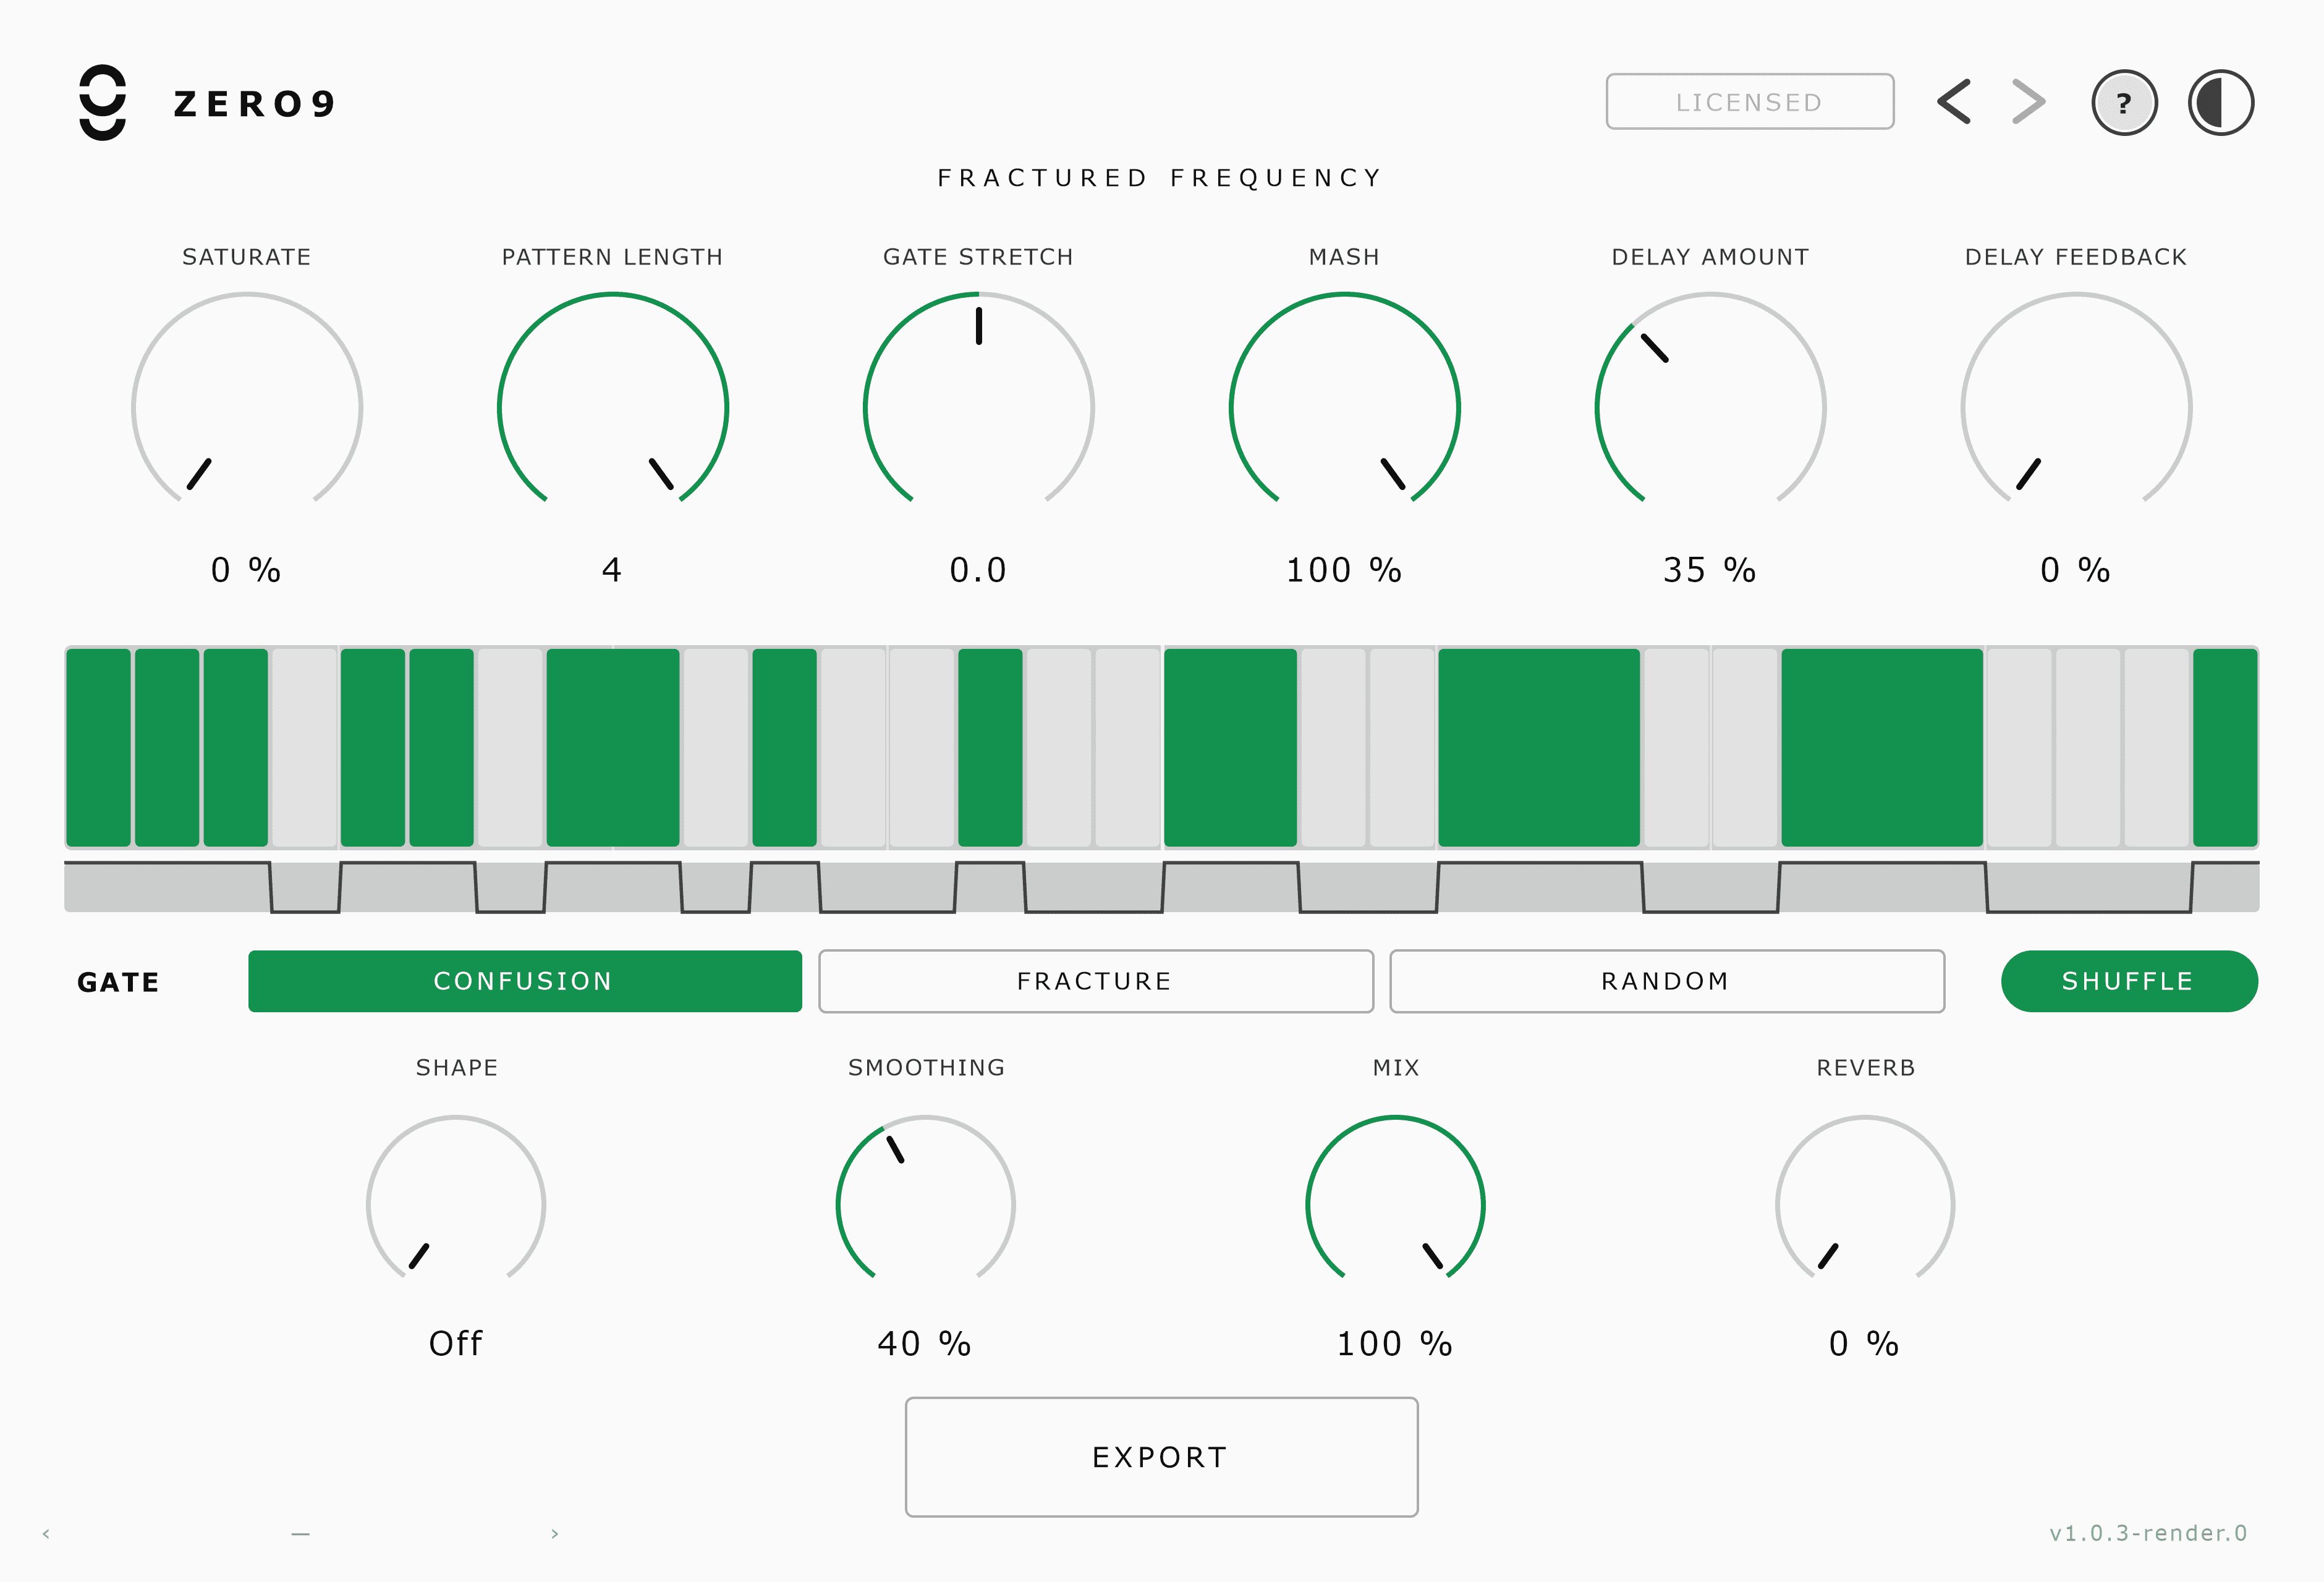Select the FRACTURE gate mode
Screen dimensions: 2324x1582
point(1096,981)
